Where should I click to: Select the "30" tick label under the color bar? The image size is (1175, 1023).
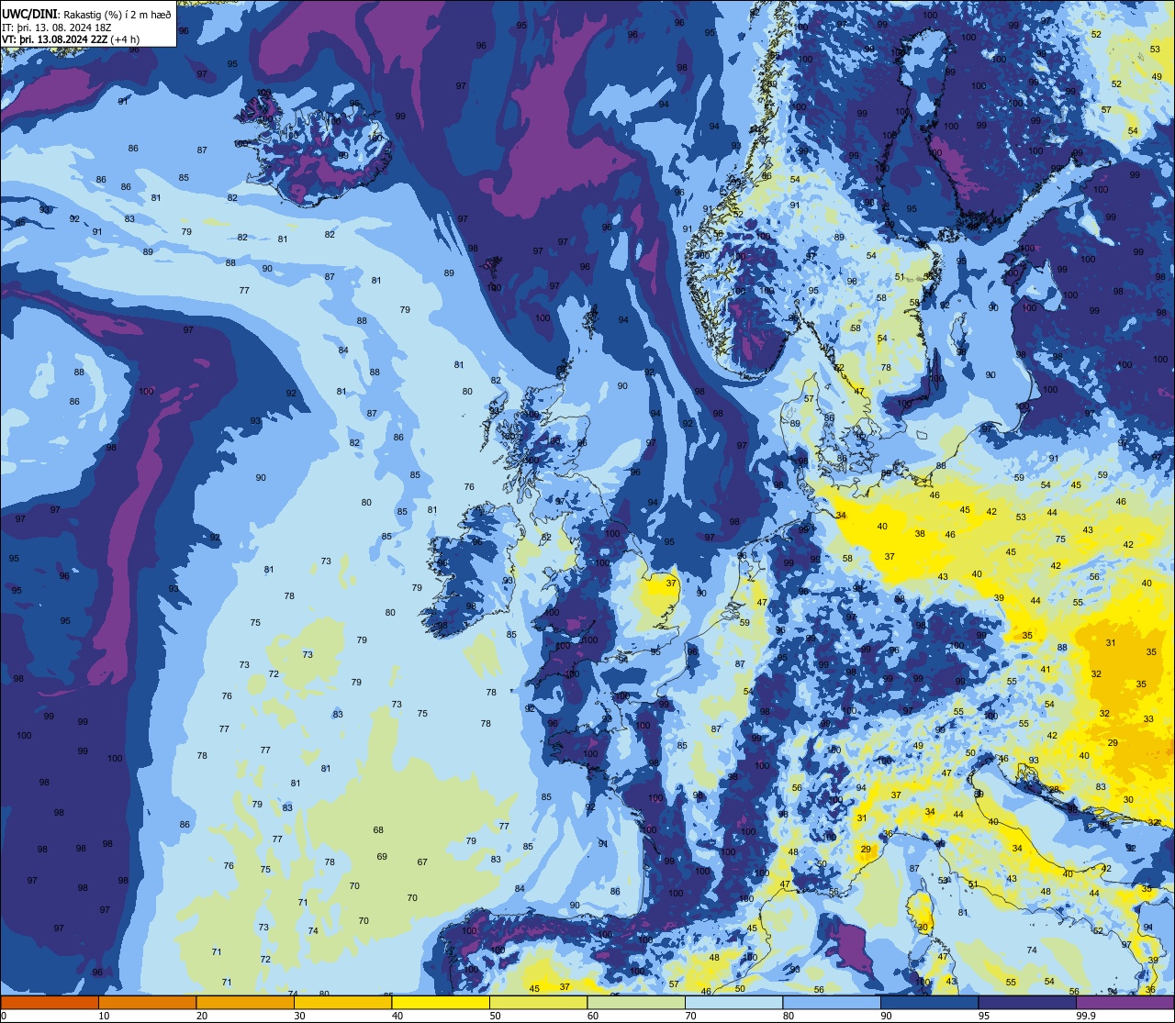point(299,1016)
